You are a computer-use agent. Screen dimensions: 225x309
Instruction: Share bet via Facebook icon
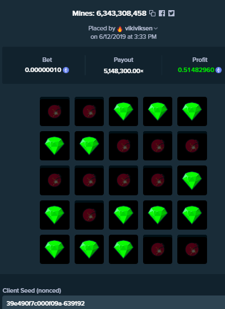[x=162, y=14]
